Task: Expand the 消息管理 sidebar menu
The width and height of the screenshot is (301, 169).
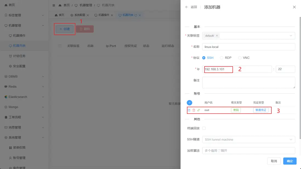Action: tap(24, 127)
